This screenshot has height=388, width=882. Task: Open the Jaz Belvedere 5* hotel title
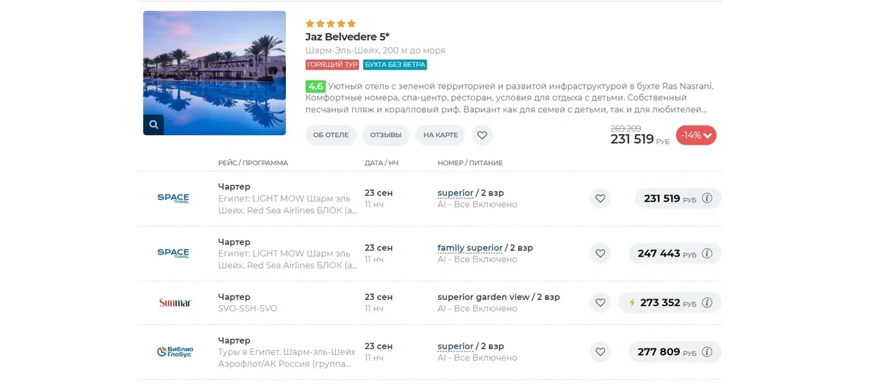tap(348, 37)
